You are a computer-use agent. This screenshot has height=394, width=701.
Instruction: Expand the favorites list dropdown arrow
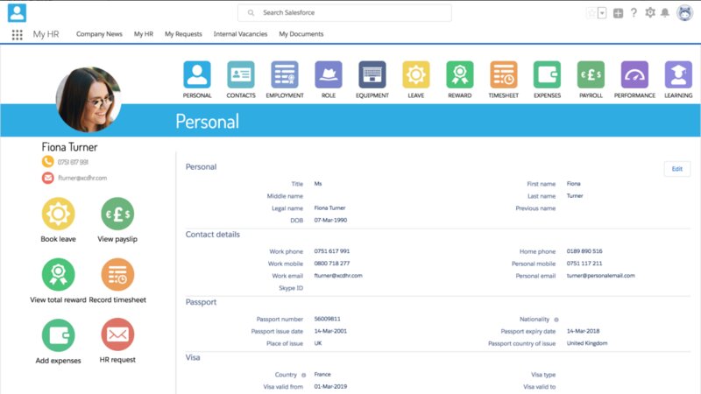[602, 13]
